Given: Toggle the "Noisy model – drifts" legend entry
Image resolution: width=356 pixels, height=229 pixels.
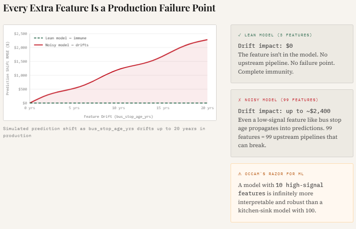Looking at the screenshot, I should (x=66, y=45).
